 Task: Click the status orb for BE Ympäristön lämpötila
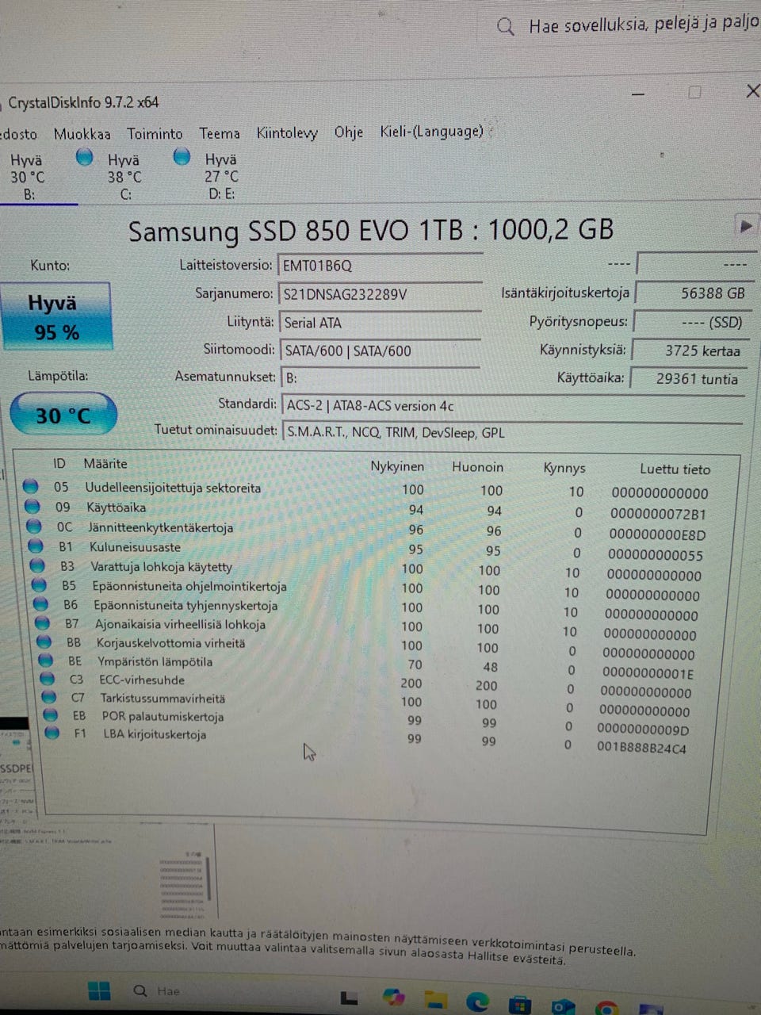46,661
